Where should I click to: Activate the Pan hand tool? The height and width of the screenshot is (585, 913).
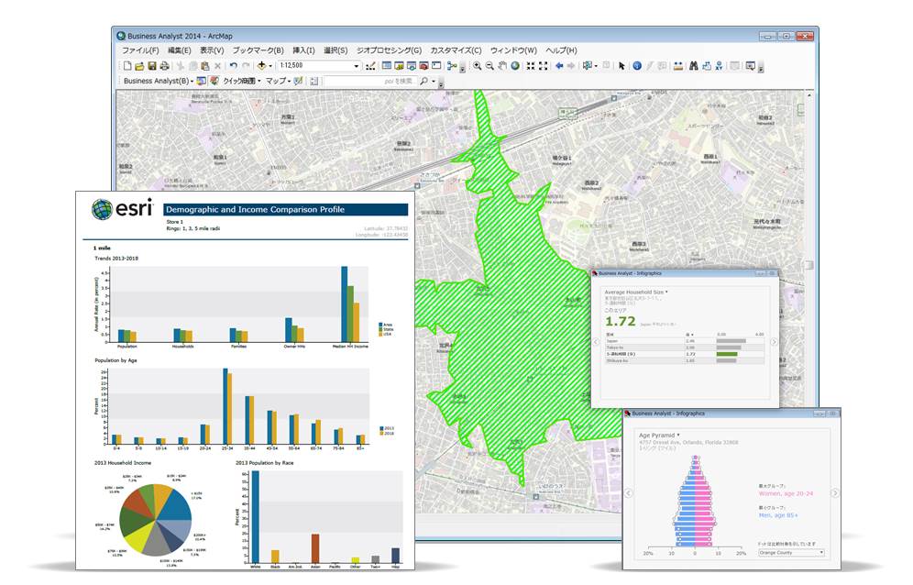[x=502, y=66]
